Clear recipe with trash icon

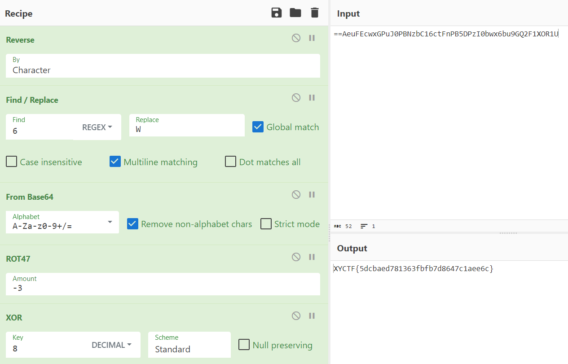(x=315, y=13)
